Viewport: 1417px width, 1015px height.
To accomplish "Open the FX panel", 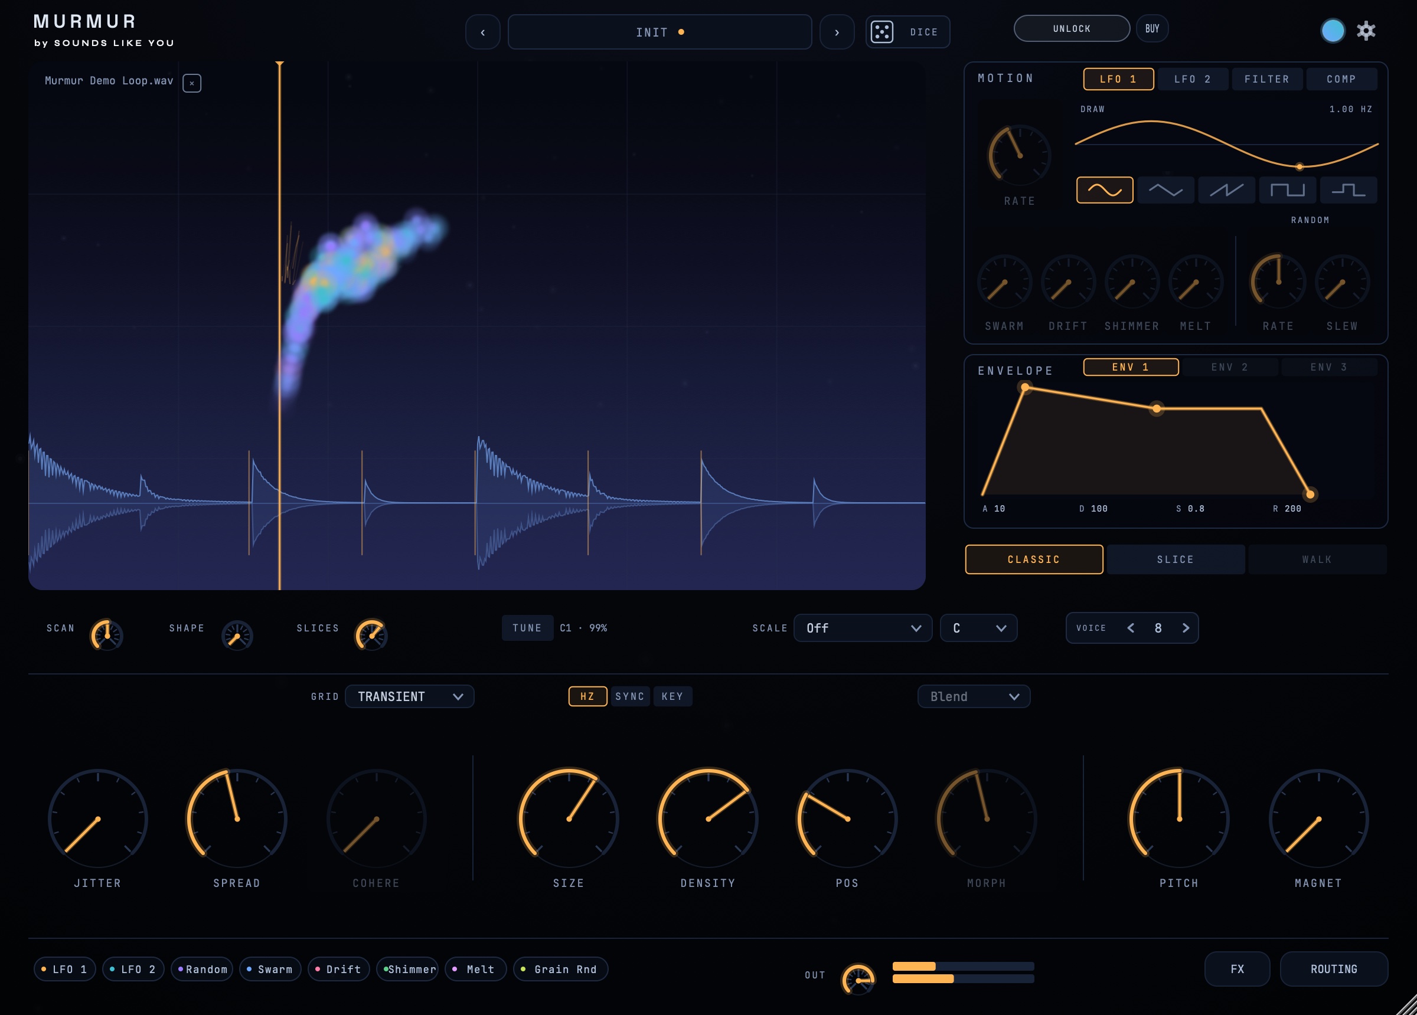I will (1237, 970).
